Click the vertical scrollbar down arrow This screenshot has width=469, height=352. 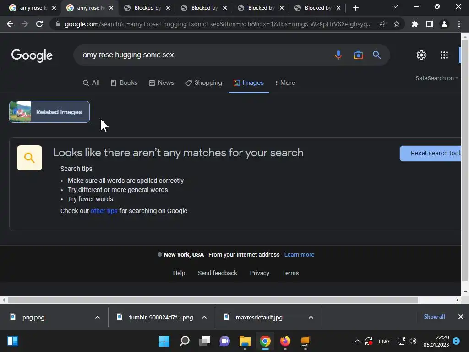(465, 292)
